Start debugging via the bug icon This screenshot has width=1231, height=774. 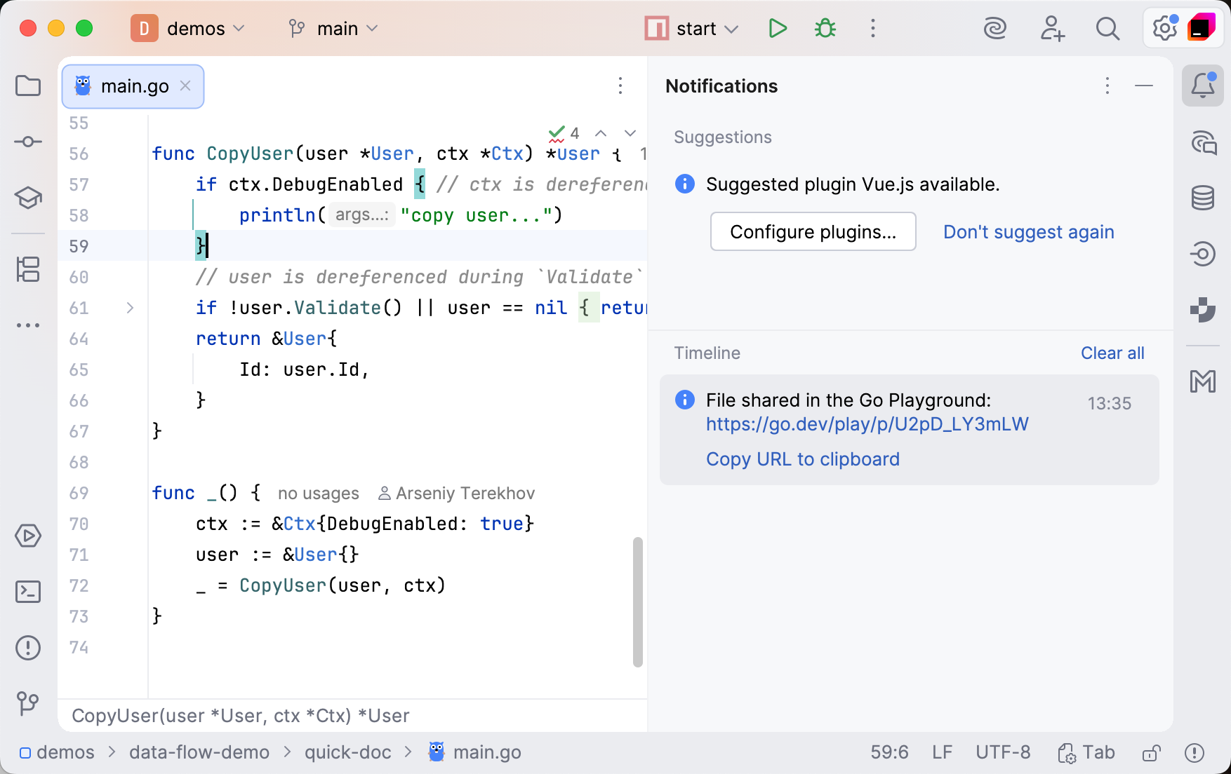[824, 29]
